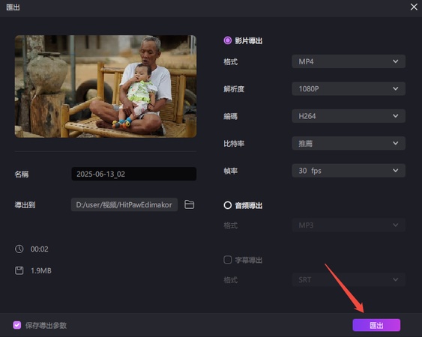Open the MP3 audio format dropdown

pos(349,225)
